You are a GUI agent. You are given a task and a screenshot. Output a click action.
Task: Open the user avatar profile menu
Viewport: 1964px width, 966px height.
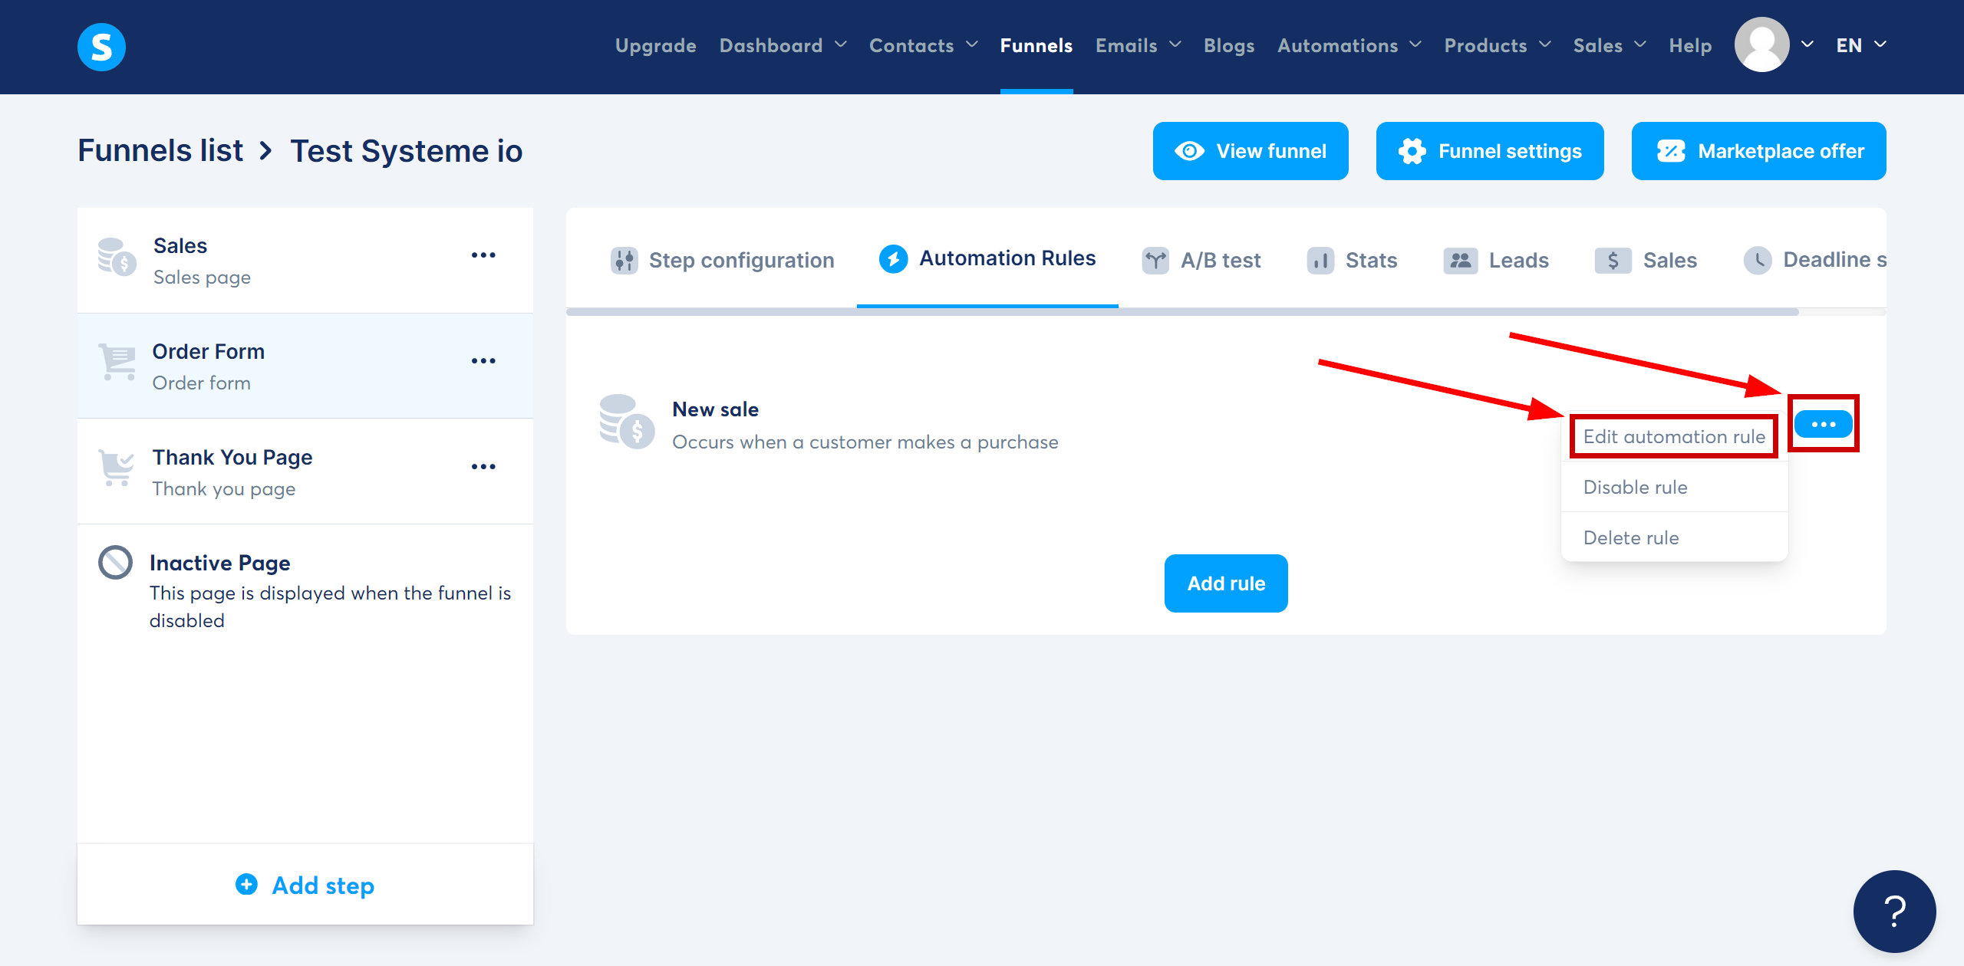[1761, 45]
